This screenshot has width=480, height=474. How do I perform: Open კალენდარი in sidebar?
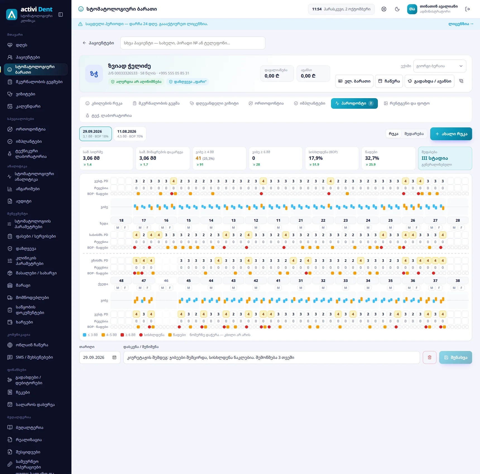click(36, 106)
